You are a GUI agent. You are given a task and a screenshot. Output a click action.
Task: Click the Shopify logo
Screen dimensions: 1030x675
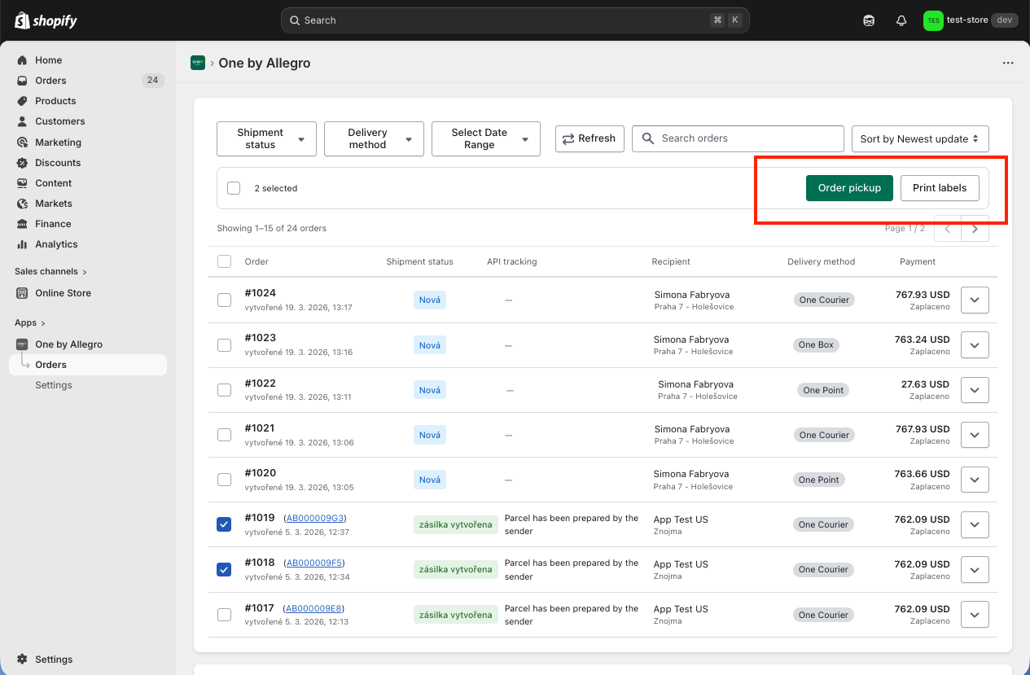pyautogui.click(x=46, y=20)
